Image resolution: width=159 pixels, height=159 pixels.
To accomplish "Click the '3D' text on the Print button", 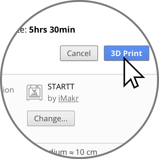I will [x=116, y=53].
